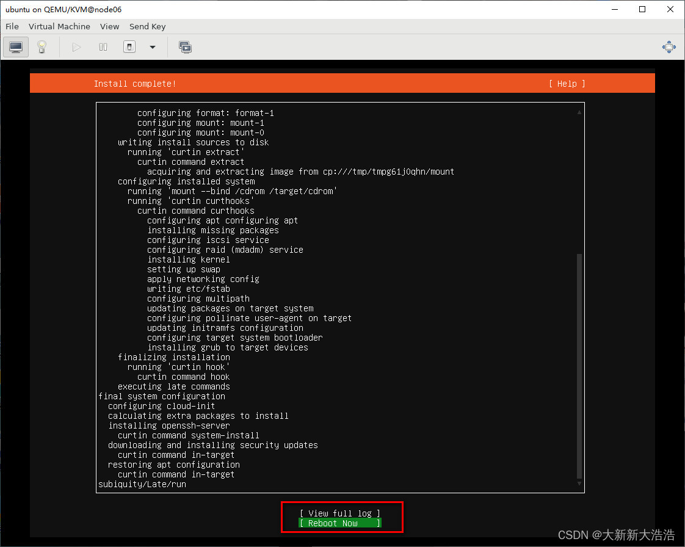Click the Help button in installer

[567, 84]
